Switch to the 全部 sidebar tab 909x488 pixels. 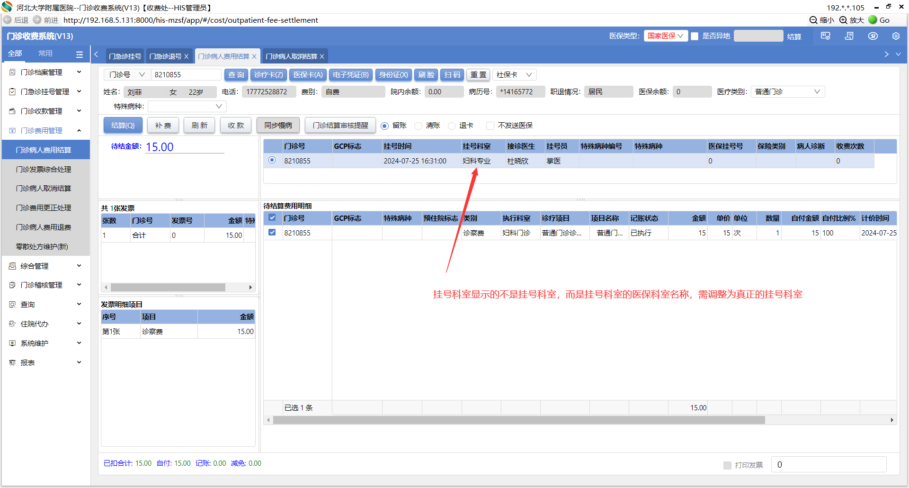[15, 54]
